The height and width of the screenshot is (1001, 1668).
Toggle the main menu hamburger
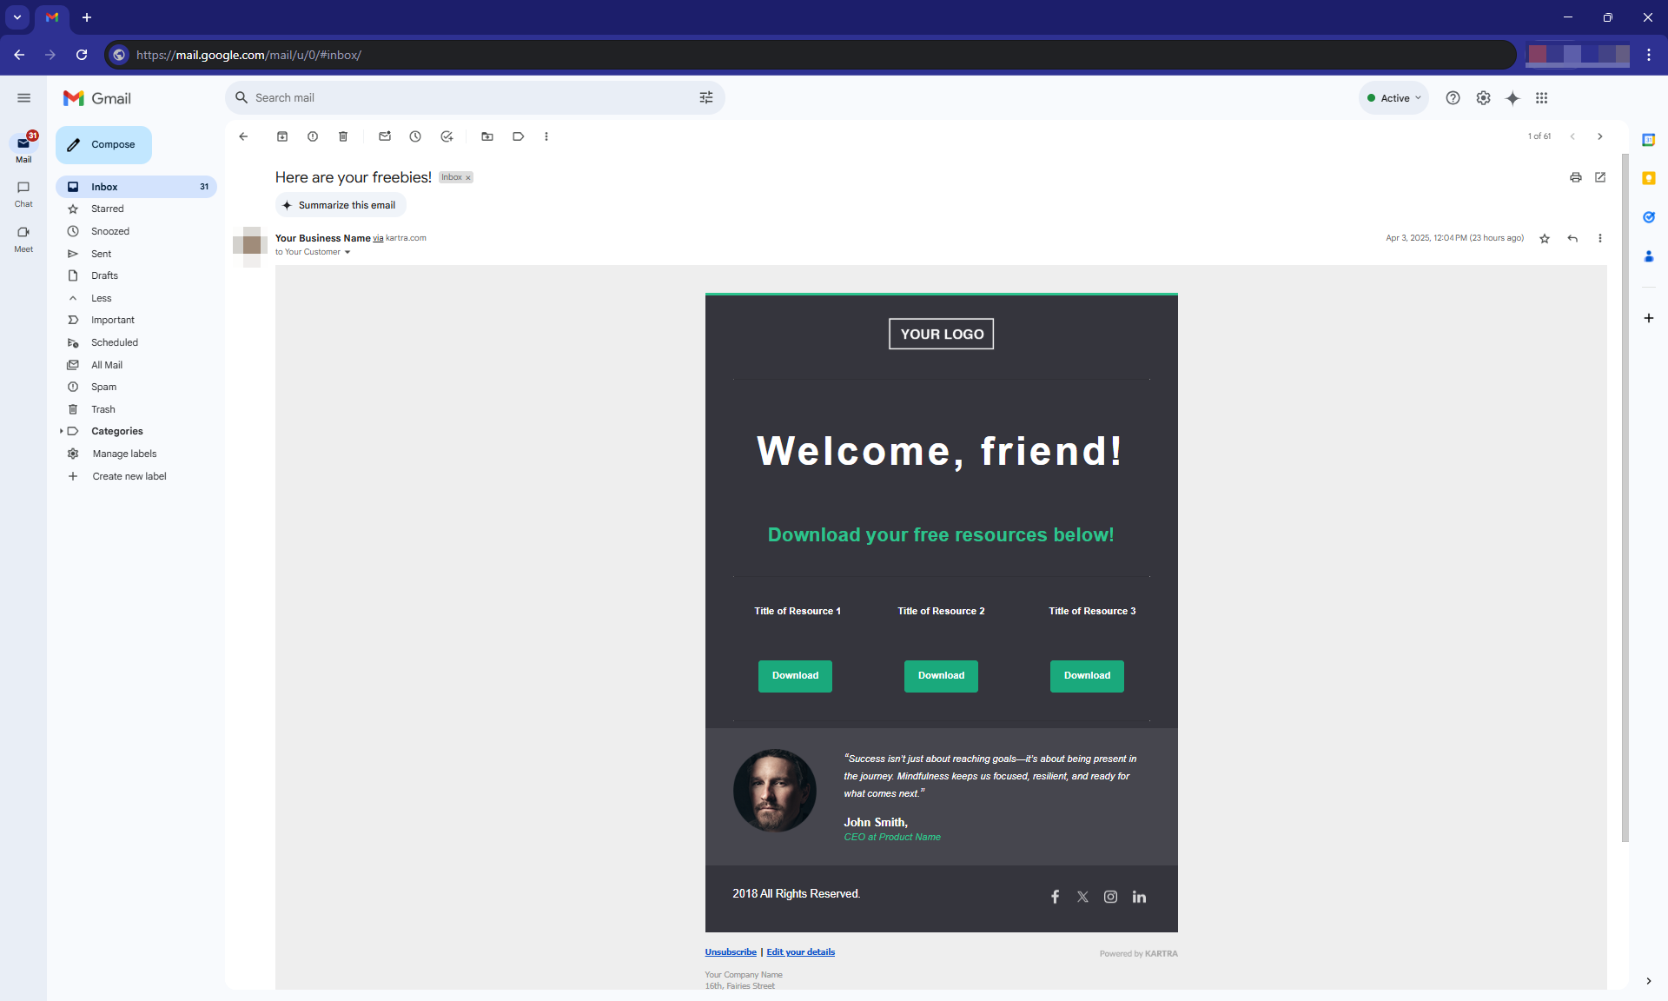23,98
